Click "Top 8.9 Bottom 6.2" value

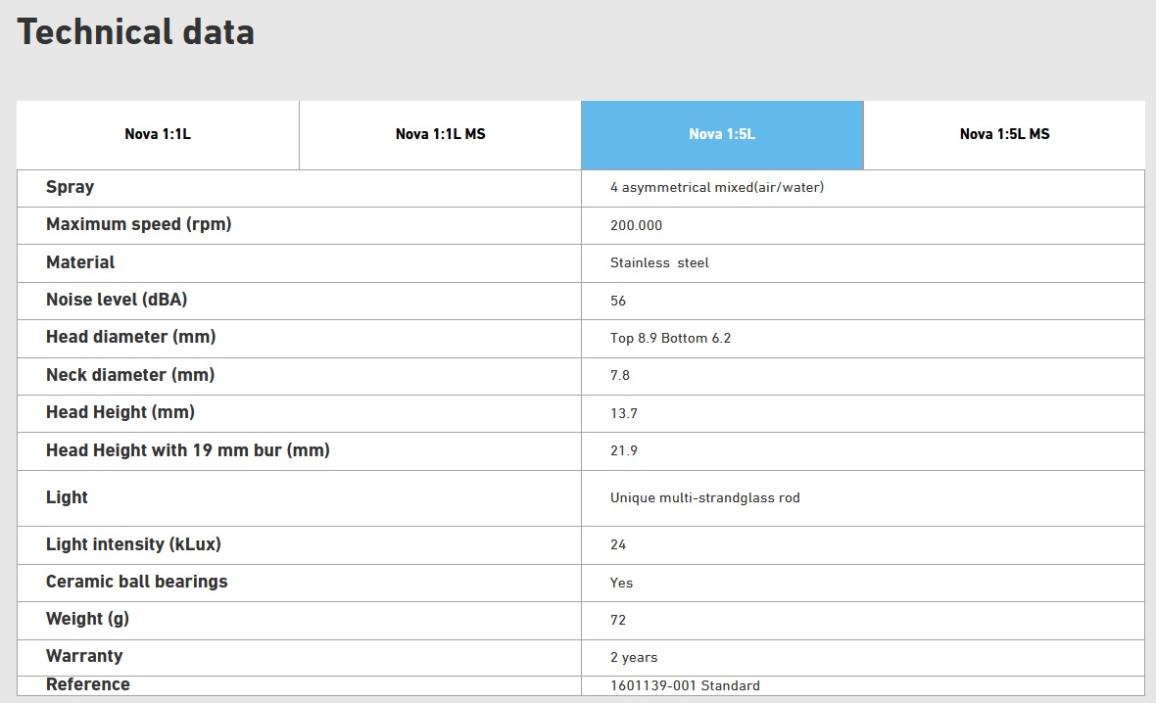(670, 338)
